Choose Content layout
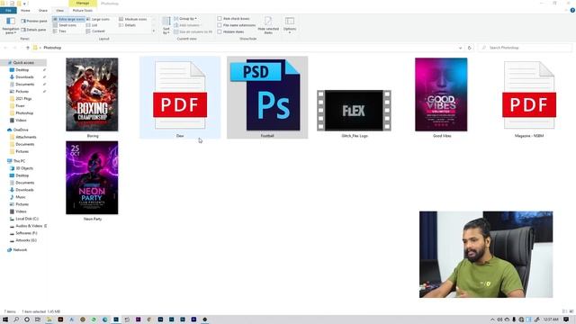This screenshot has width=576, height=324. point(95,31)
